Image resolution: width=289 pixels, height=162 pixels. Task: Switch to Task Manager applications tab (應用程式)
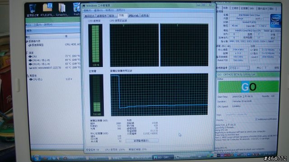point(89,16)
